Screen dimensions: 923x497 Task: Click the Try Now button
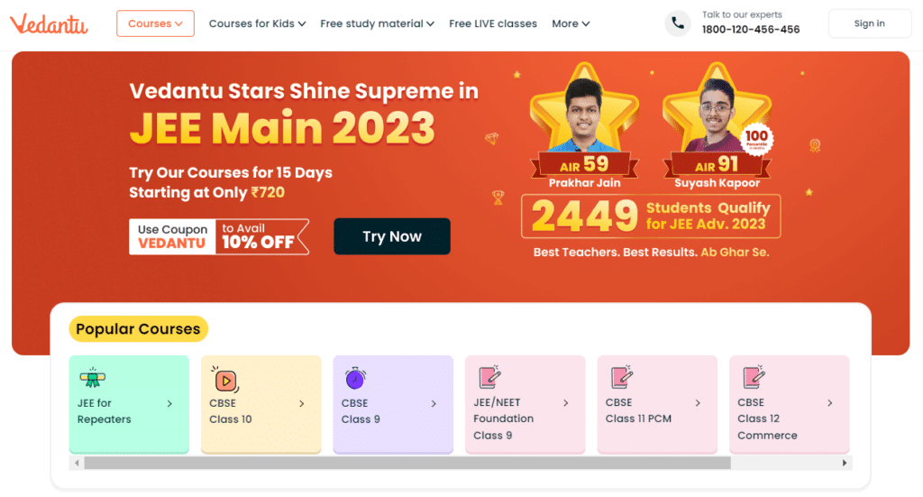tap(392, 236)
